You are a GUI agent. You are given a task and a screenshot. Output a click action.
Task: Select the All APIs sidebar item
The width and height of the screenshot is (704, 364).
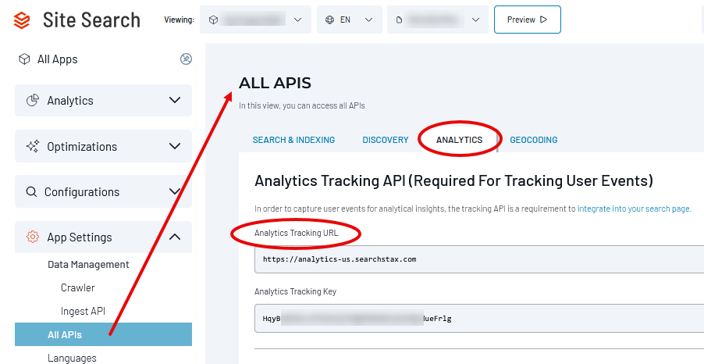103,334
